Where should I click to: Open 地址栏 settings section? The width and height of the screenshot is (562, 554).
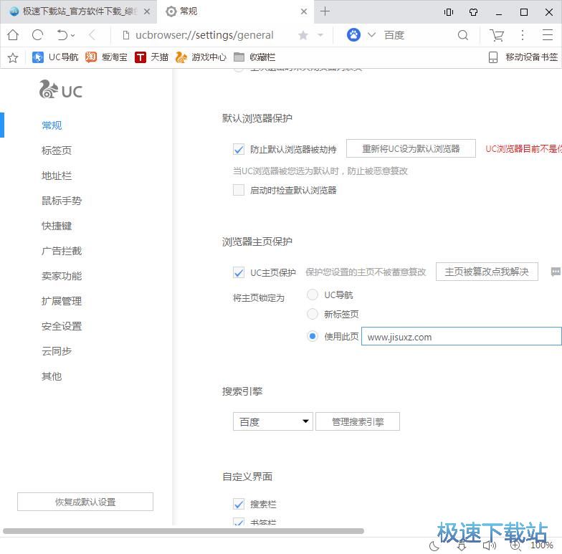tap(57, 176)
